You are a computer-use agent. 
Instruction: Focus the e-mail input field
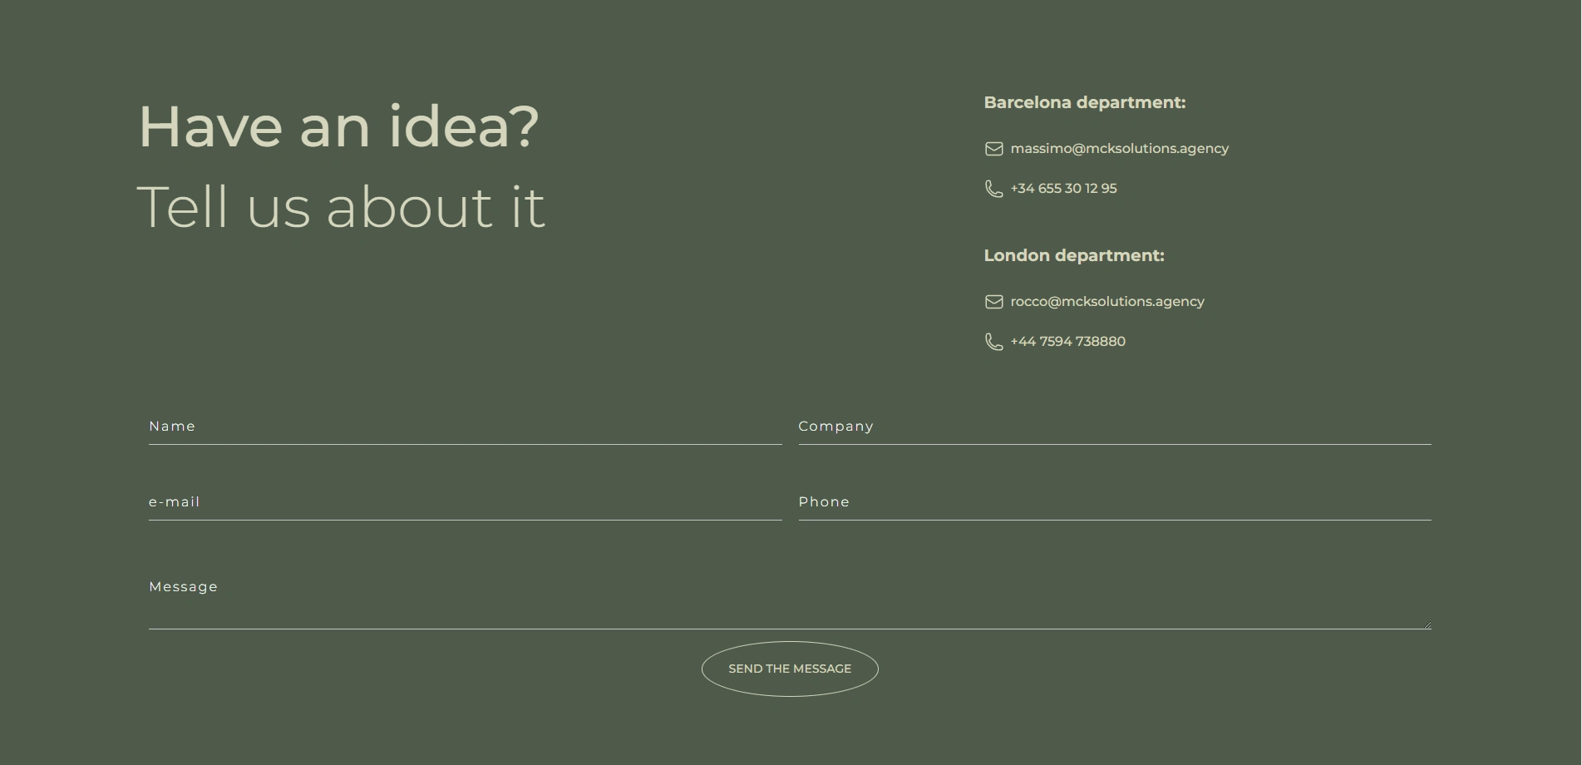point(465,502)
